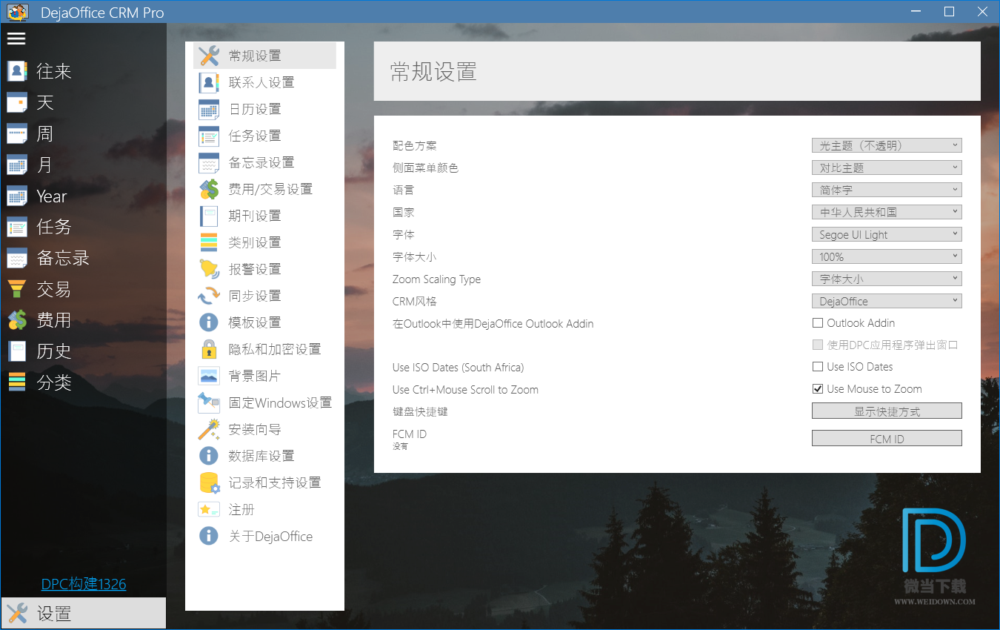This screenshot has height=630, width=1000.
Task: Select 关于DejaOffice in settings list
Action: [x=264, y=536]
